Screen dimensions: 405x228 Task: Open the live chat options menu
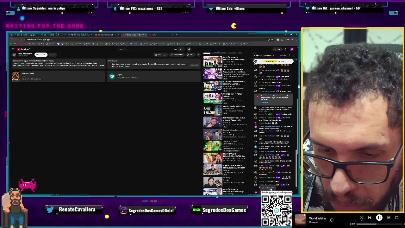[289, 55]
